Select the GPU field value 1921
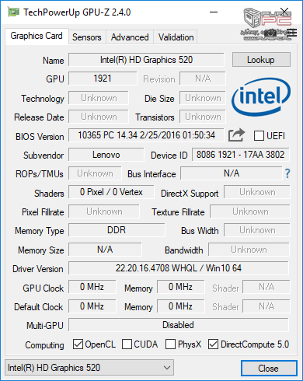303x381 pixels. tap(103, 79)
